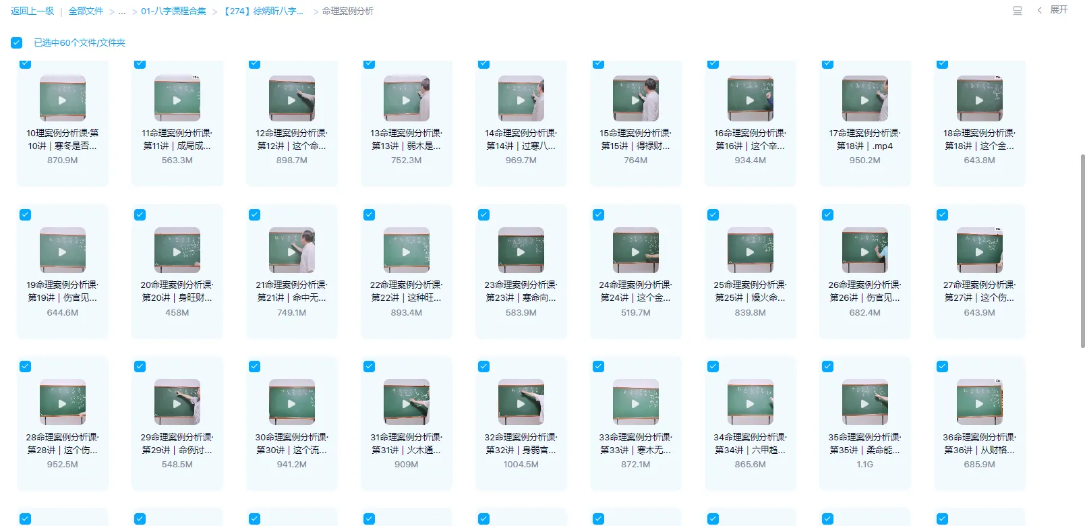Expand the collapsed '...' breadcrumb path
This screenshot has width=1087, height=526.
pos(122,11)
